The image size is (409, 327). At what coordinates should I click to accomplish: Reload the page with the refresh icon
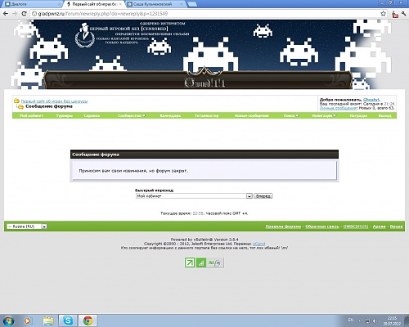[24, 14]
